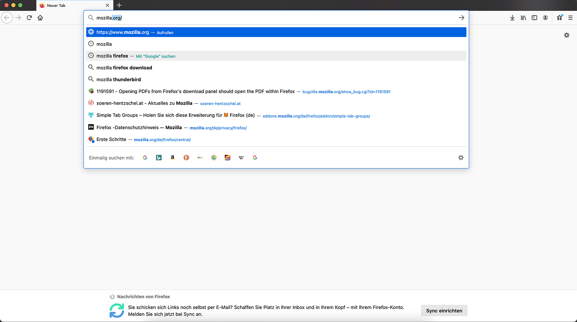
Task: Open the library bookshelf icon
Action: pyautogui.click(x=523, y=18)
